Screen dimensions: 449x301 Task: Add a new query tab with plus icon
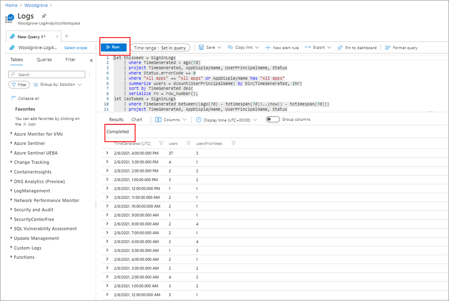point(67,36)
